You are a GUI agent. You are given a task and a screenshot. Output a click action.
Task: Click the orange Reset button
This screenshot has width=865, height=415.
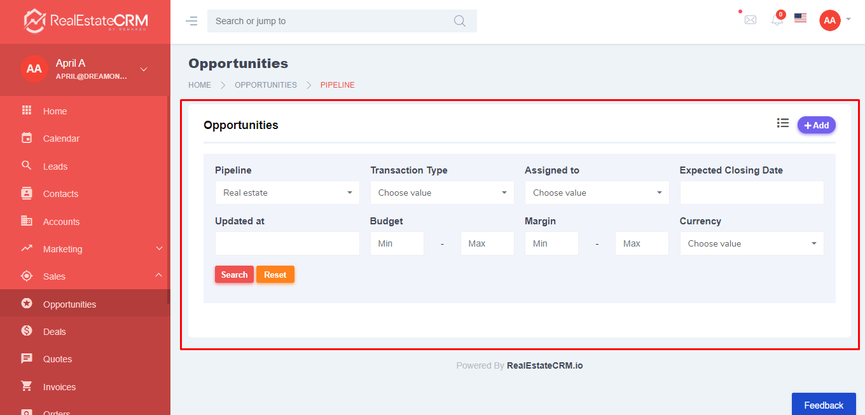[x=275, y=275]
